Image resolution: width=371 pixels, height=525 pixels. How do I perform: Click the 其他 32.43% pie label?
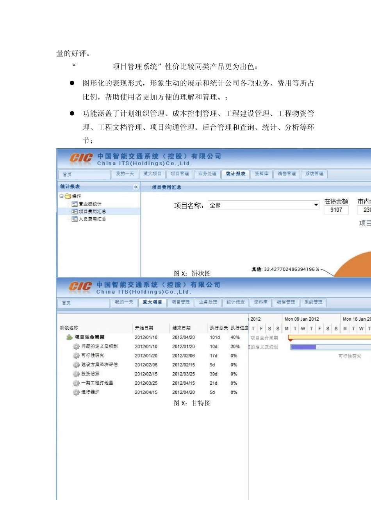pyautogui.click(x=285, y=270)
